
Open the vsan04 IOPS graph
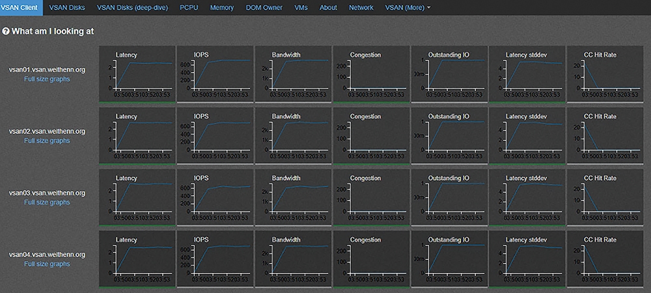pyautogui.click(x=215, y=259)
